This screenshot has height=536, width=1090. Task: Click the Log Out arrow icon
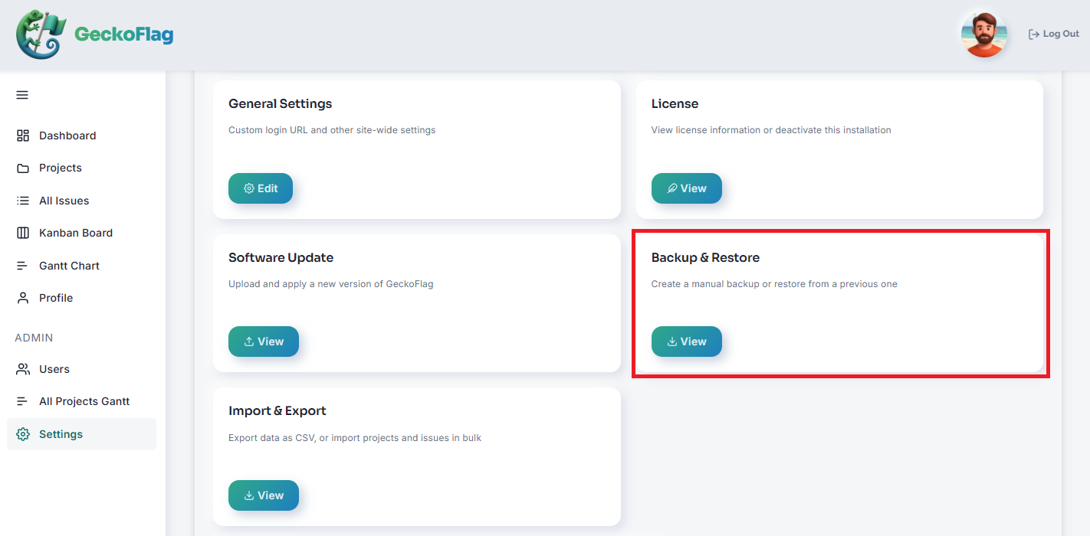1034,34
